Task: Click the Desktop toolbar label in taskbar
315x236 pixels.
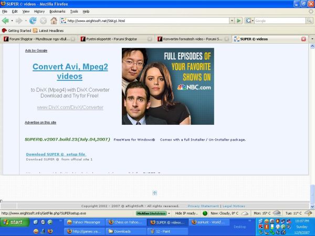Action: click(240, 227)
